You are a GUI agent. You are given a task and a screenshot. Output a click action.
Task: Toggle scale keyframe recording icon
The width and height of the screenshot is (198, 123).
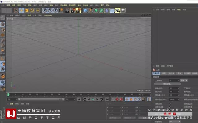click(131, 99)
